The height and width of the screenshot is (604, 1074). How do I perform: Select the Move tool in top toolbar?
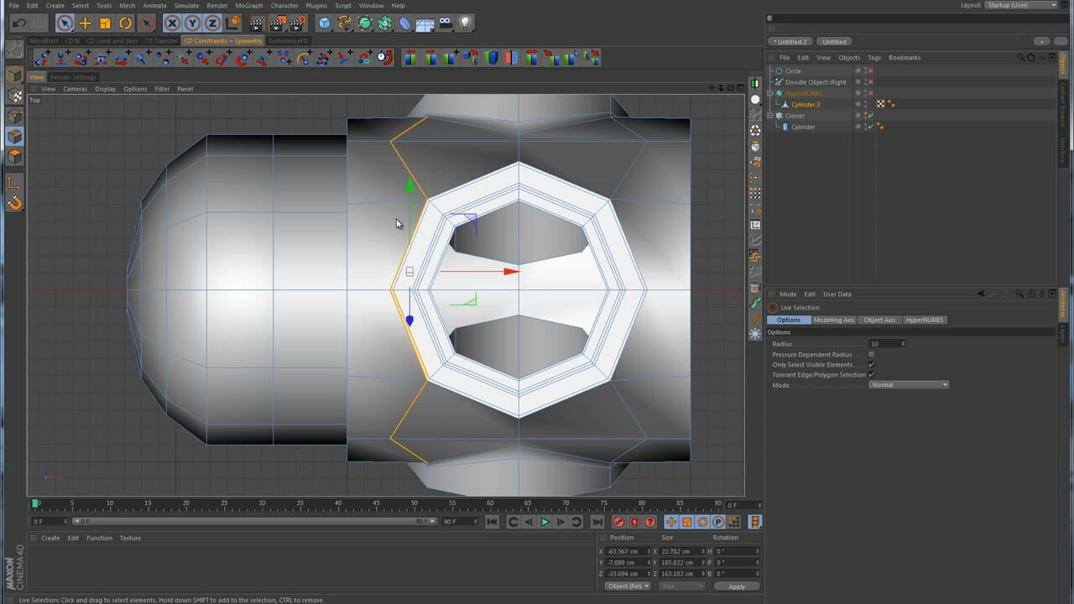pos(85,23)
